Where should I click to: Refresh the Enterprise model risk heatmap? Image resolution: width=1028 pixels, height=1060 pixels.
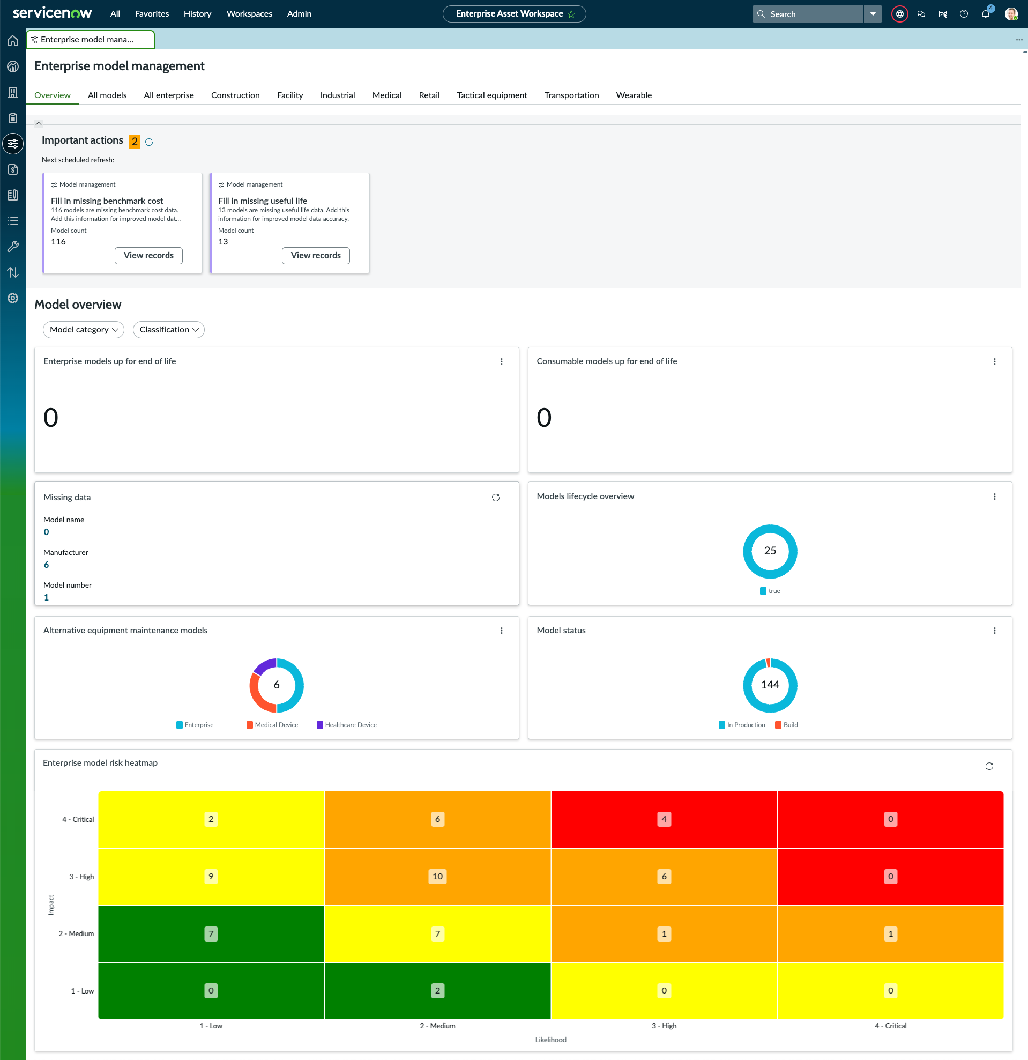coord(989,766)
